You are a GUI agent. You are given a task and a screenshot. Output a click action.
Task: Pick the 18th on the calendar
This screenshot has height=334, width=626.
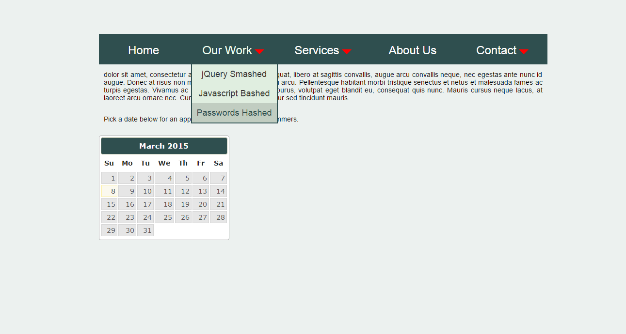(x=164, y=204)
